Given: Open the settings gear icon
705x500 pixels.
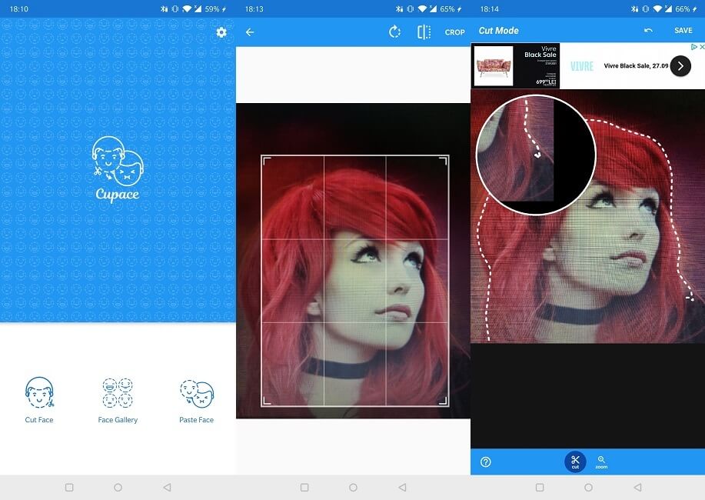Looking at the screenshot, I should click(221, 32).
